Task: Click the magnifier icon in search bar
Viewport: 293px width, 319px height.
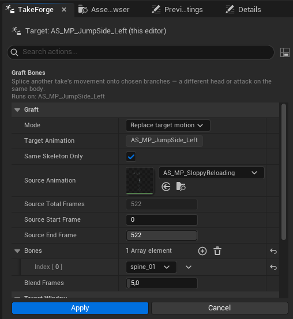Action: point(14,52)
